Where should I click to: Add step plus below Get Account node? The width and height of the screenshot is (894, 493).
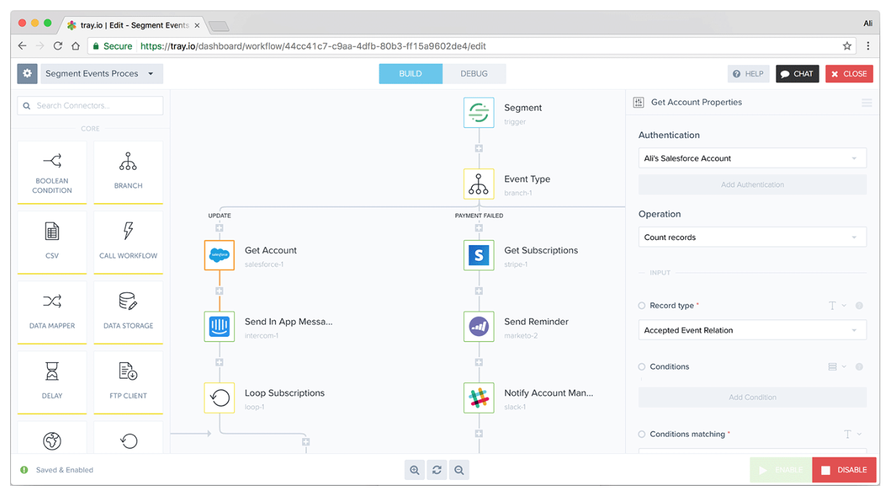(219, 291)
